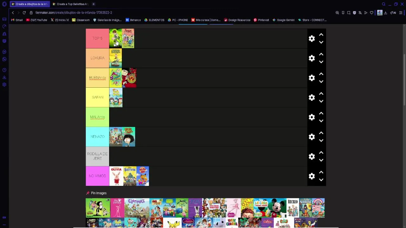Open the Behance bookmark
Screen dimensions: 406x228
tap(133, 20)
